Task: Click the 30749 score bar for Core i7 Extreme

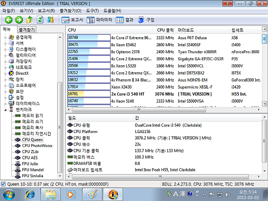Action: coord(89,38)
